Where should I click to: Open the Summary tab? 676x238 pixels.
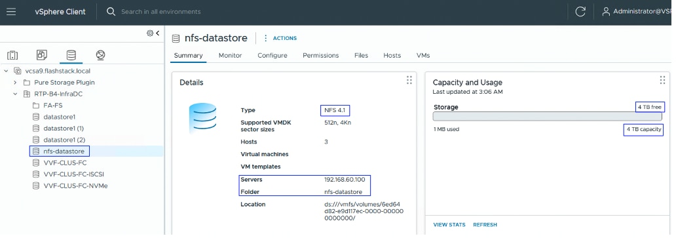pos(189,56)
